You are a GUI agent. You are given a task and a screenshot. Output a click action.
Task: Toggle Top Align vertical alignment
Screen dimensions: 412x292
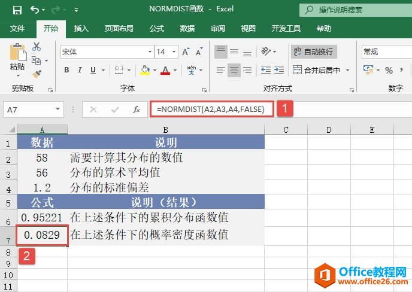click(221, 51)
